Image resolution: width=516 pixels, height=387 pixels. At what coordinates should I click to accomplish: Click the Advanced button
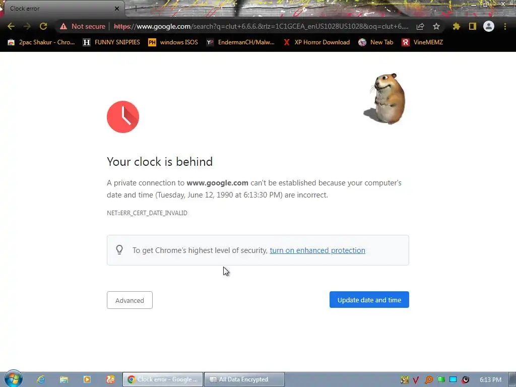click(130, 300)
